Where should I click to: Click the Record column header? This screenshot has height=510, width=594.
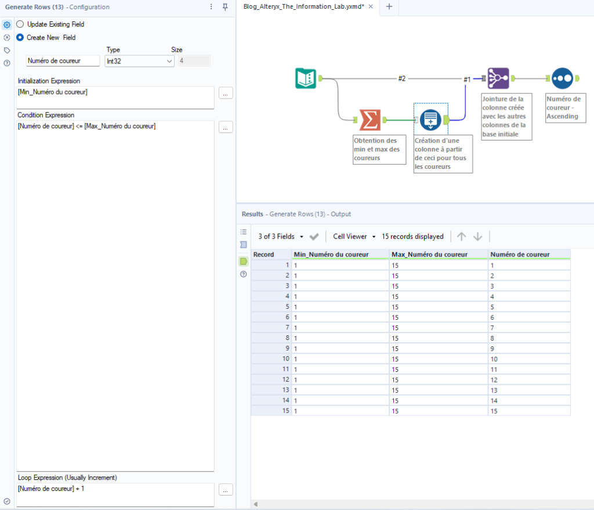coord(271,254)
